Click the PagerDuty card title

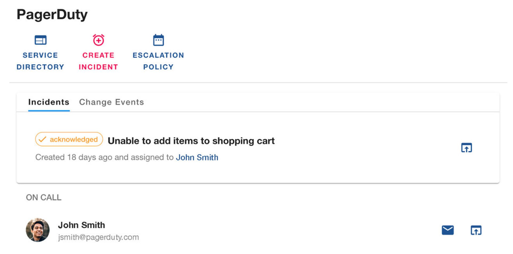point(52,14)
